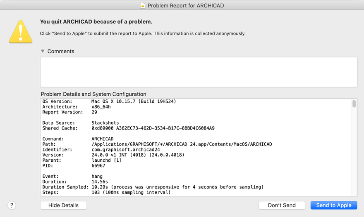364x217 pixels.
Task: Click the Send to Apple button
Action: (333, 205)
